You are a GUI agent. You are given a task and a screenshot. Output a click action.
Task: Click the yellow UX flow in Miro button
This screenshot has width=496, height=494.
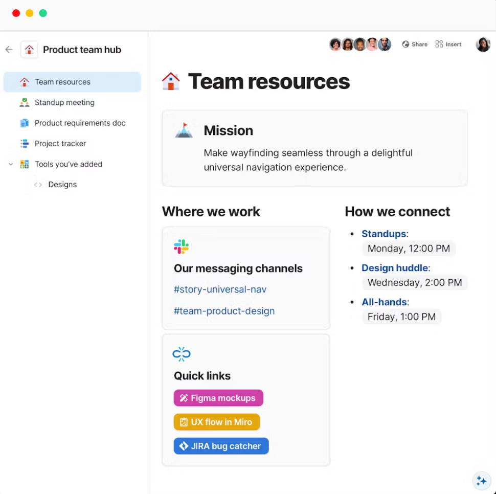coord(217,422)
